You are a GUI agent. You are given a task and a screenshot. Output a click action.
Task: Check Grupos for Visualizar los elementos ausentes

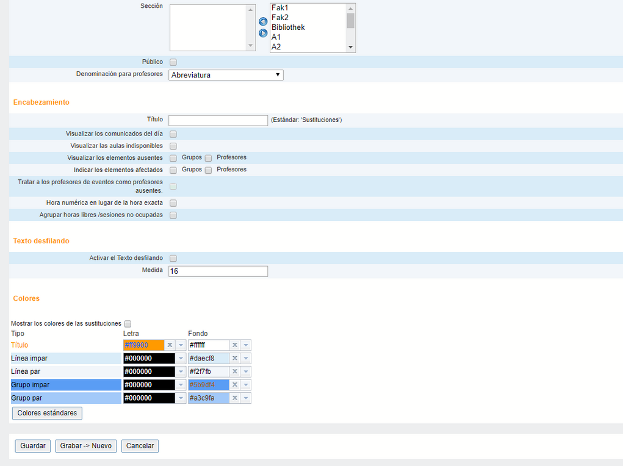click(173, 158)
